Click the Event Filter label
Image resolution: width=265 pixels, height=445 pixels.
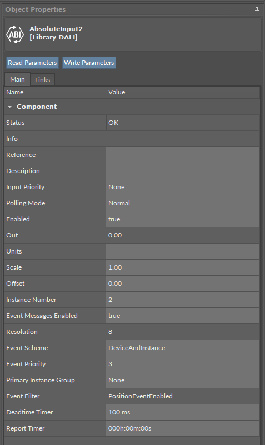pyautogui.click(x=23, y=396)
